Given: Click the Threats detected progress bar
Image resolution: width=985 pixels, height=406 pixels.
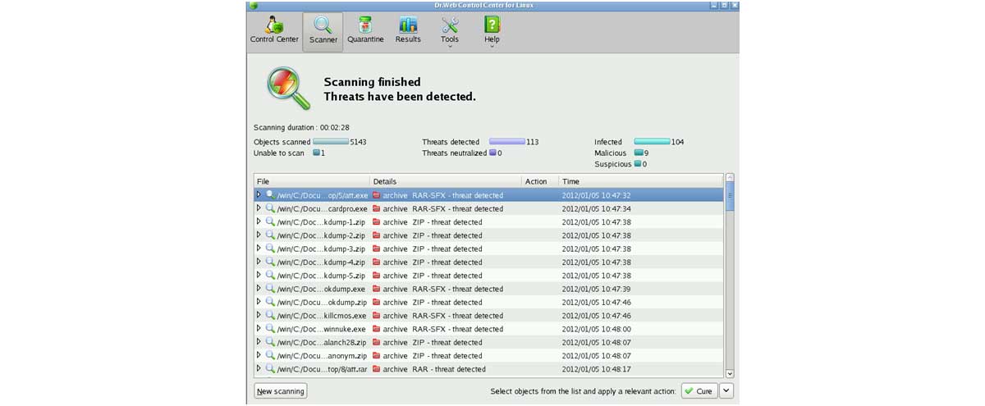Looking at the screenshot, I should click(507, 142).
